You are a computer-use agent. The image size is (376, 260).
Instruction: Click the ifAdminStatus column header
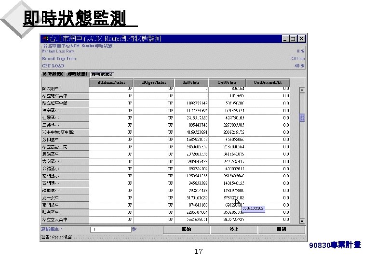[111, 83]
